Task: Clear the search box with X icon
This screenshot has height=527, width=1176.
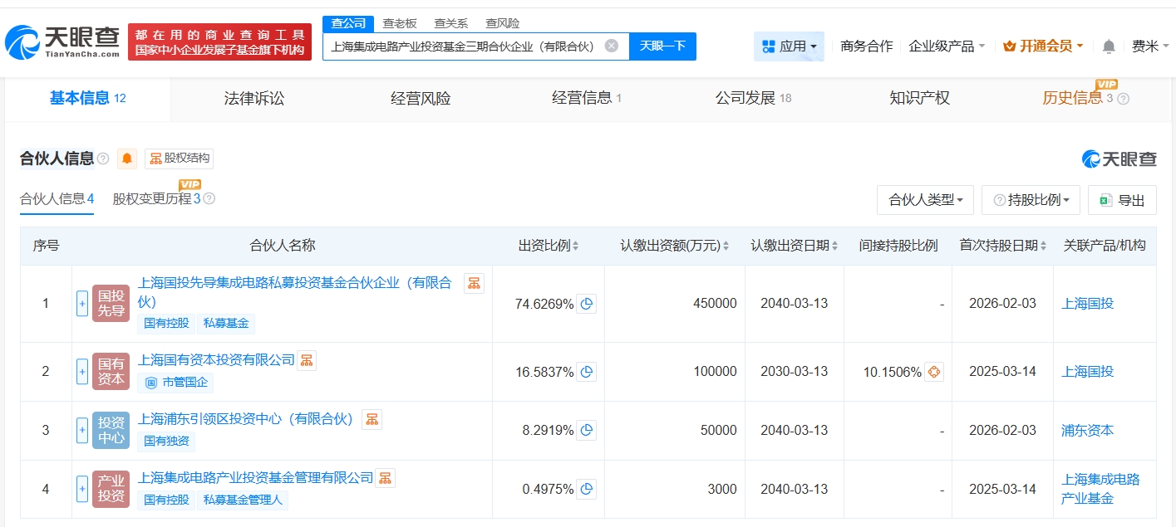Action: pos(611,46)
